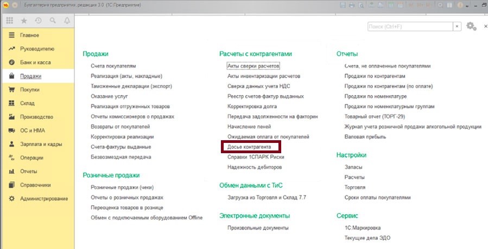Image resolution: width=488 pixels, height=249 pixels.
Task: Switch to the Покупки section
Action: click(x=30, y=90)
